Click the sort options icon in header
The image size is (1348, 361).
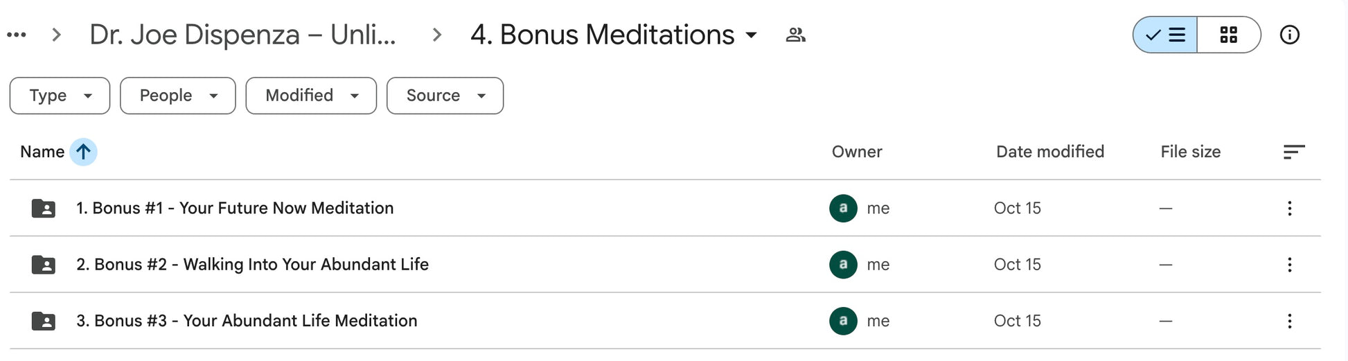click(1293, 152)
